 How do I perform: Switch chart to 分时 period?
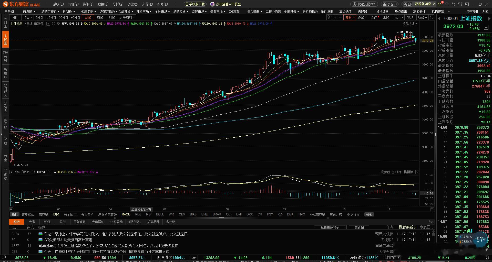point(15,17)
